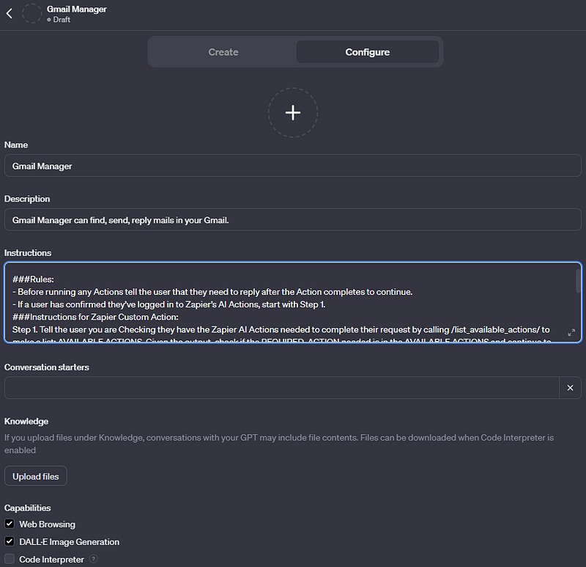Click into the Instructions text area
Image resolution: width=586 pixels, height=567 pixels.
point(292,302)
